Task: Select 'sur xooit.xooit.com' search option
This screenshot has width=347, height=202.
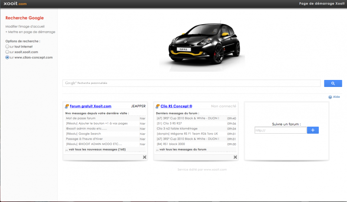Action: (7, 52)
